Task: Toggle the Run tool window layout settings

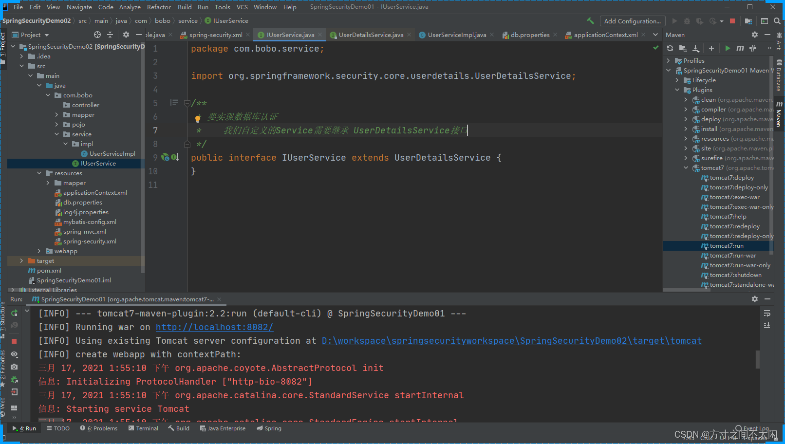Action: [x=14, y=408]
